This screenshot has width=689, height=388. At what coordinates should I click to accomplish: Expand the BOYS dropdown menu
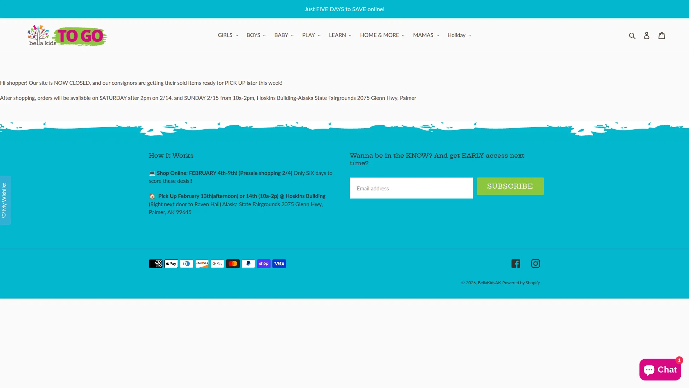click(x=256, y=35)
